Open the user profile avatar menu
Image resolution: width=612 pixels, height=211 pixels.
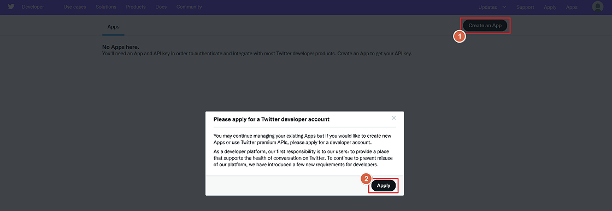coord(598,7)
